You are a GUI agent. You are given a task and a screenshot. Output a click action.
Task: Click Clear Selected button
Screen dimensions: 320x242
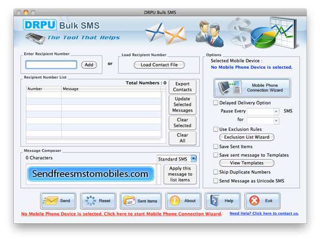coord(182,123)
